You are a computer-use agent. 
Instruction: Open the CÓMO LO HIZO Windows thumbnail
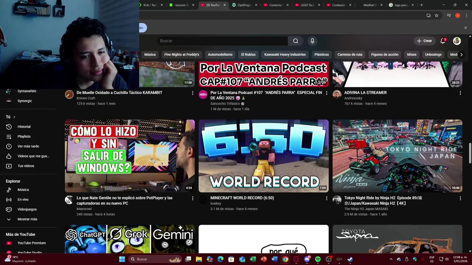pyautogui.click(x=130, y=156)
